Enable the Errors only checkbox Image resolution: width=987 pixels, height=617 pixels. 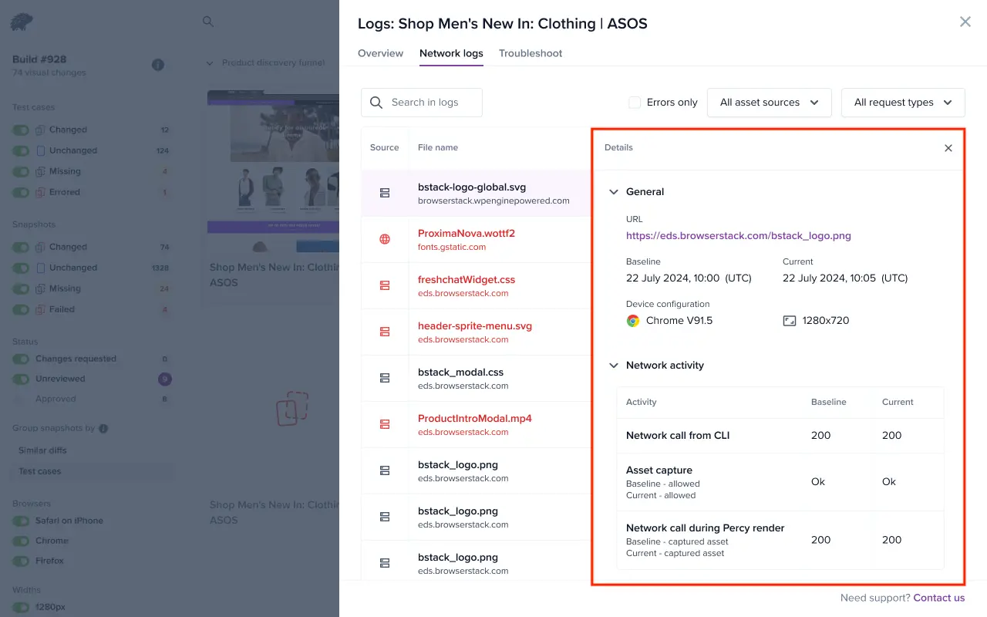click(635, 103)
